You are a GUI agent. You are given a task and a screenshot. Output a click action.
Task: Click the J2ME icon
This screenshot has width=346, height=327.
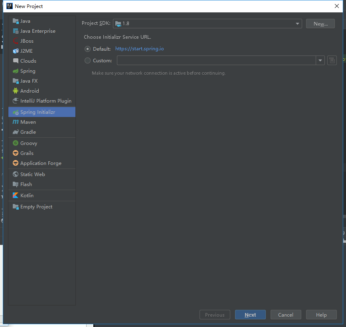point(16,51)
